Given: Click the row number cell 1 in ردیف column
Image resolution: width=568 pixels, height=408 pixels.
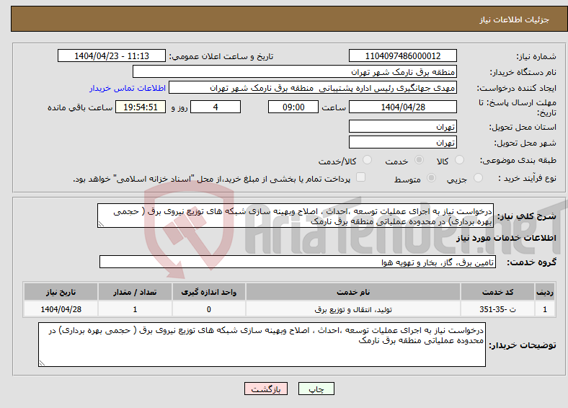Looking at the screenshot, I should click(545, 309).
